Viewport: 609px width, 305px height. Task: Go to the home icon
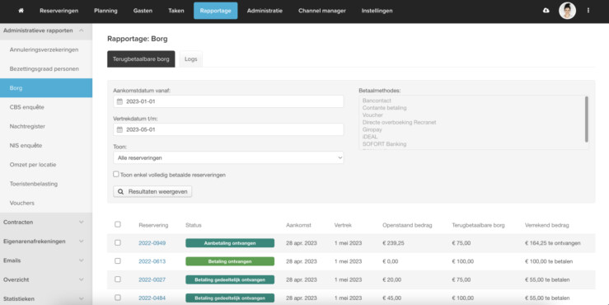pos(21,11)
